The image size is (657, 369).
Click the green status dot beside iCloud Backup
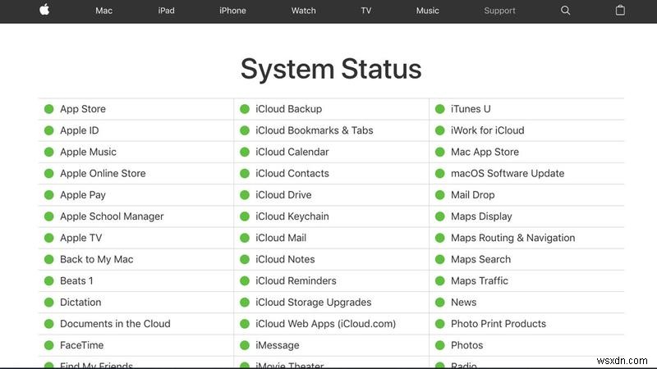click(x=244, y=109)
